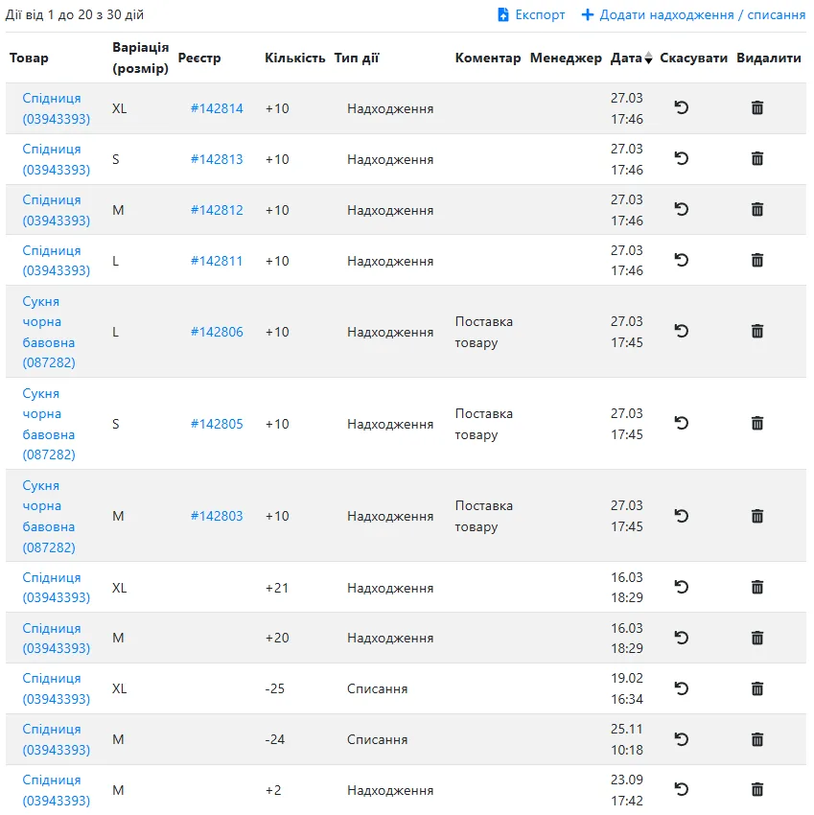Undo the #142806 Сукня чорна бавовна receipt
The height and width of the screenshot is (815, 814).
[681, 331]
